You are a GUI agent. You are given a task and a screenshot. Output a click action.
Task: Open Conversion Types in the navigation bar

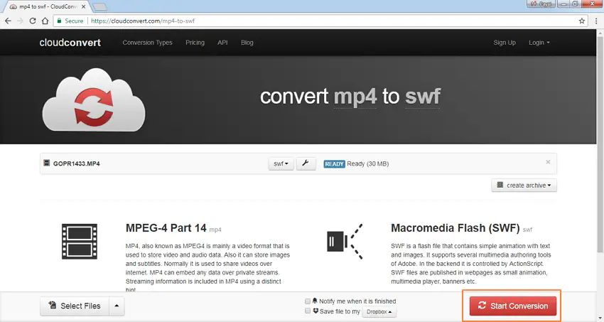(x=147, y=43)
